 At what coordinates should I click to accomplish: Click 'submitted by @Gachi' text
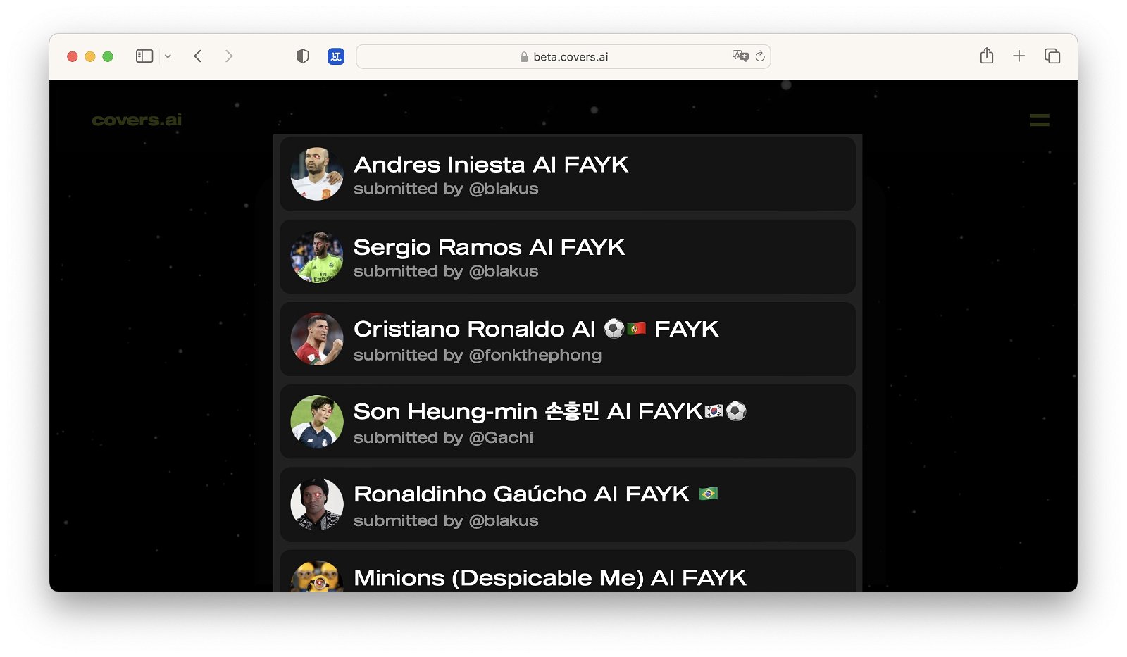(x=443, y=437)
